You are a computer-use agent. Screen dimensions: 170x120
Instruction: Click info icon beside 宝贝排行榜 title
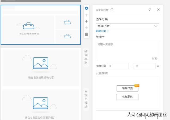tap(112, 10)
